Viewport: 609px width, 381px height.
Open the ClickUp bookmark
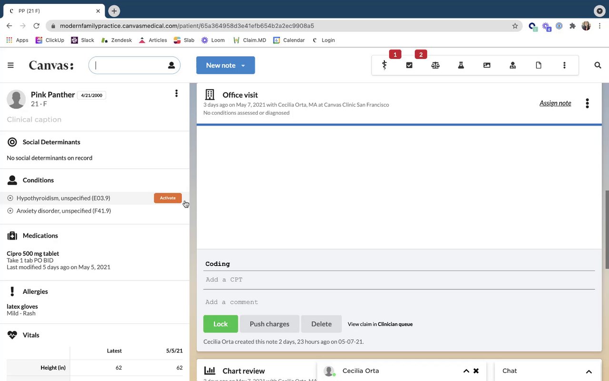tap(49, 40)
